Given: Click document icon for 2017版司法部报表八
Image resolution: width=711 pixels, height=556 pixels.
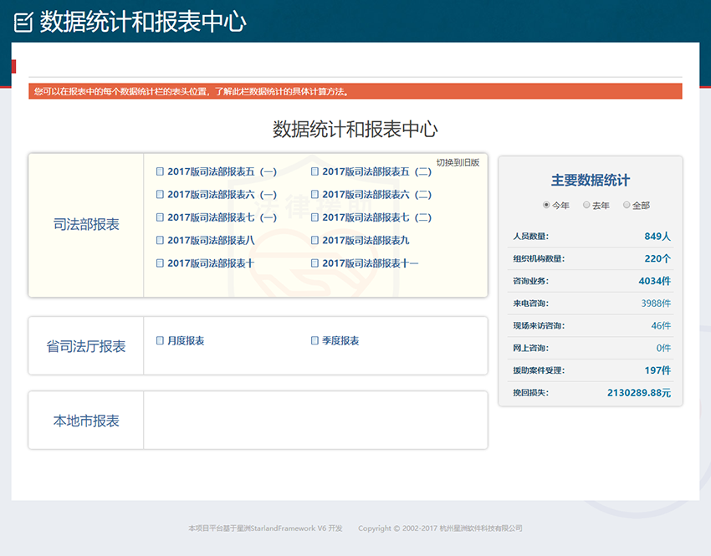Looking at the screenshot, I should (x=160, y=240).
